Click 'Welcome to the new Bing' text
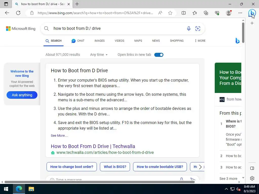Image resolution: width=259 pixels, height=194 pixels. [x=22, y=74]
